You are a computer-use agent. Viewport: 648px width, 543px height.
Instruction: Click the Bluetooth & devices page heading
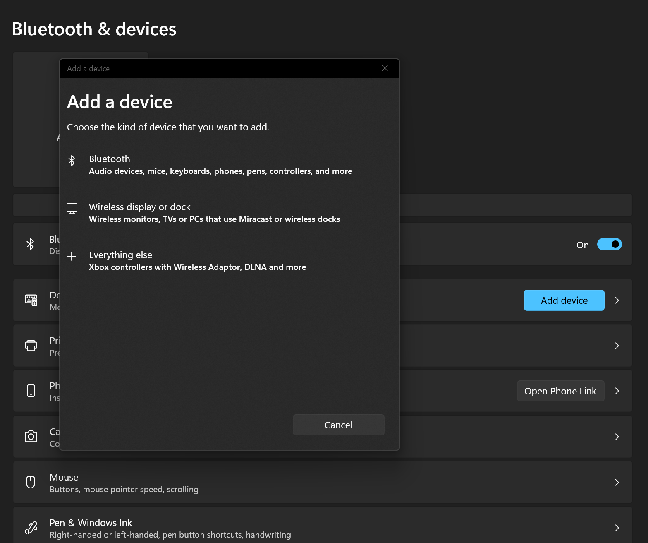pyautogui.click(x=94, y=29)
